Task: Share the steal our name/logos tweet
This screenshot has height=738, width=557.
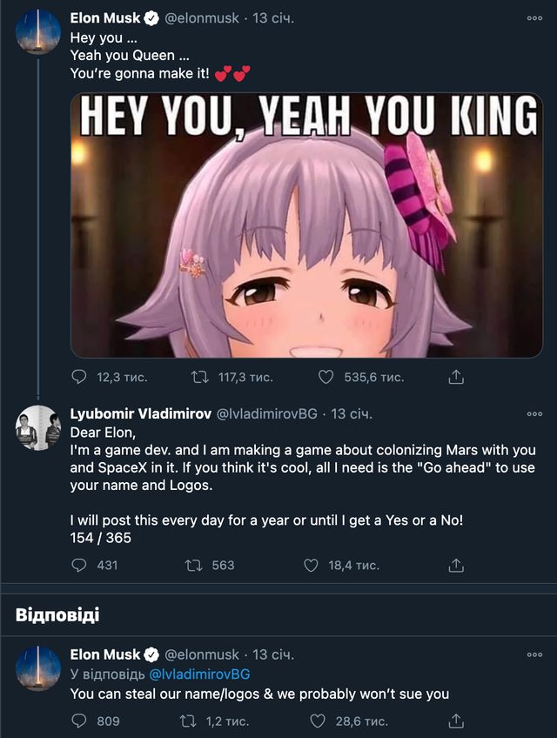Action: [x=455, y=721]
